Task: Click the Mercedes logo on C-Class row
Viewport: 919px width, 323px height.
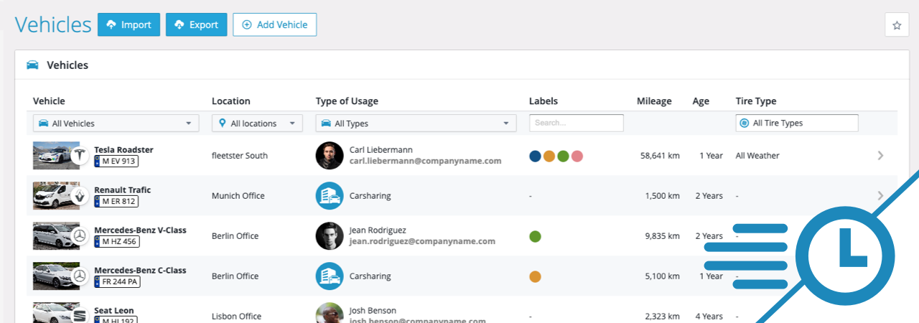Action: (x=80, y=276)
